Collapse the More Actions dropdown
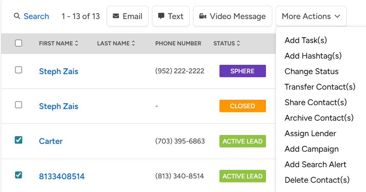Viewport: 366px width, 192px height. (311, 16)
